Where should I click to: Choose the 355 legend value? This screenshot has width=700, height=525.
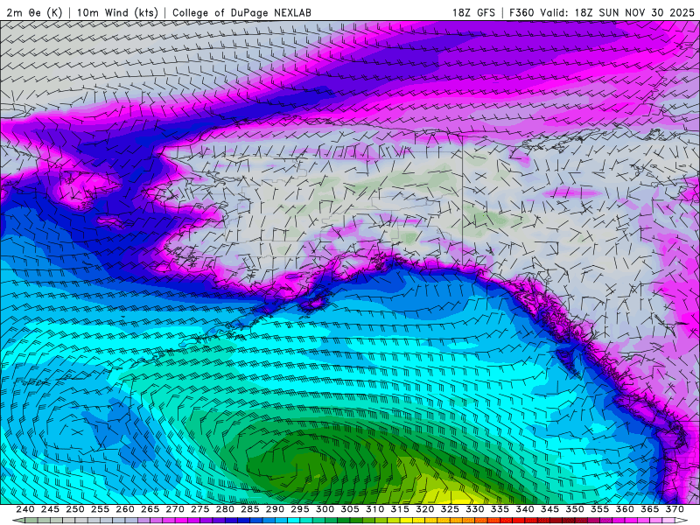(x=600, y=509)
